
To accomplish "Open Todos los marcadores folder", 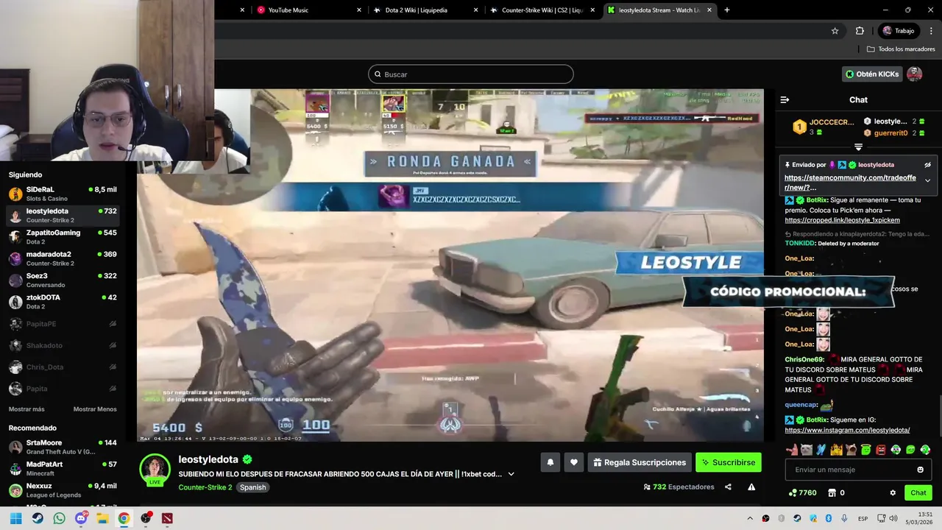I will [x=901, y=49].
